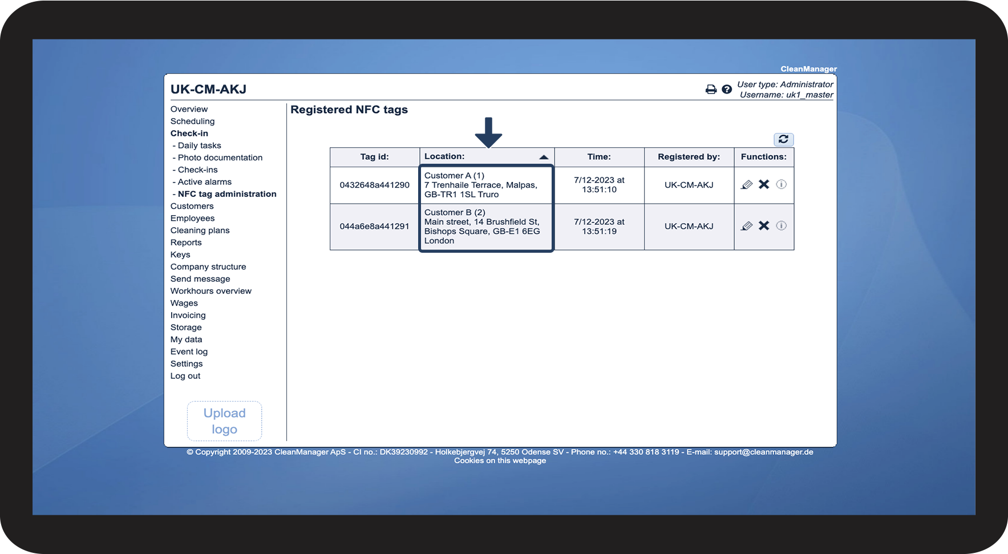The image size is (1008, 554).
Task: Select the Customer B (2) location cell
Action: point(487,227)
